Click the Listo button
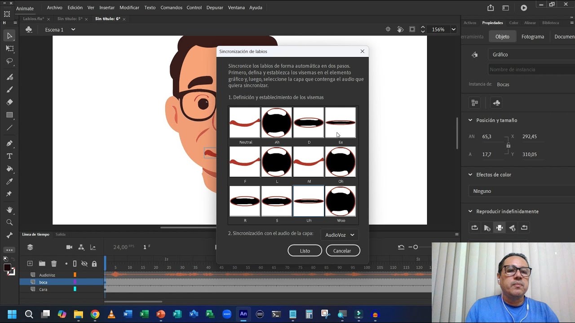This screenshot has height=323, width=575. pos(305,251)
